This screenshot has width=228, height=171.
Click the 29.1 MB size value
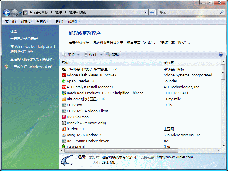(x=109, y=162)
